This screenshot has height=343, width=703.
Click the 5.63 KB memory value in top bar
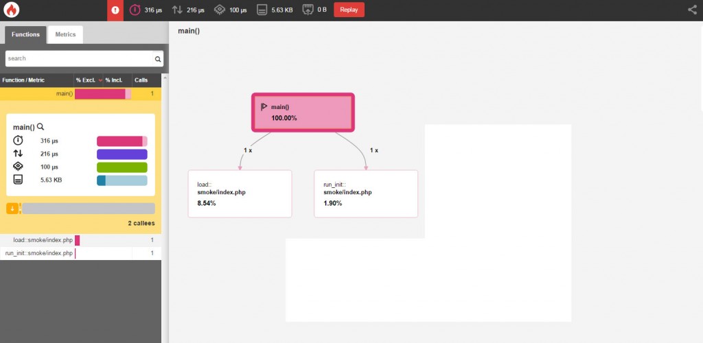tap(282, 10)
